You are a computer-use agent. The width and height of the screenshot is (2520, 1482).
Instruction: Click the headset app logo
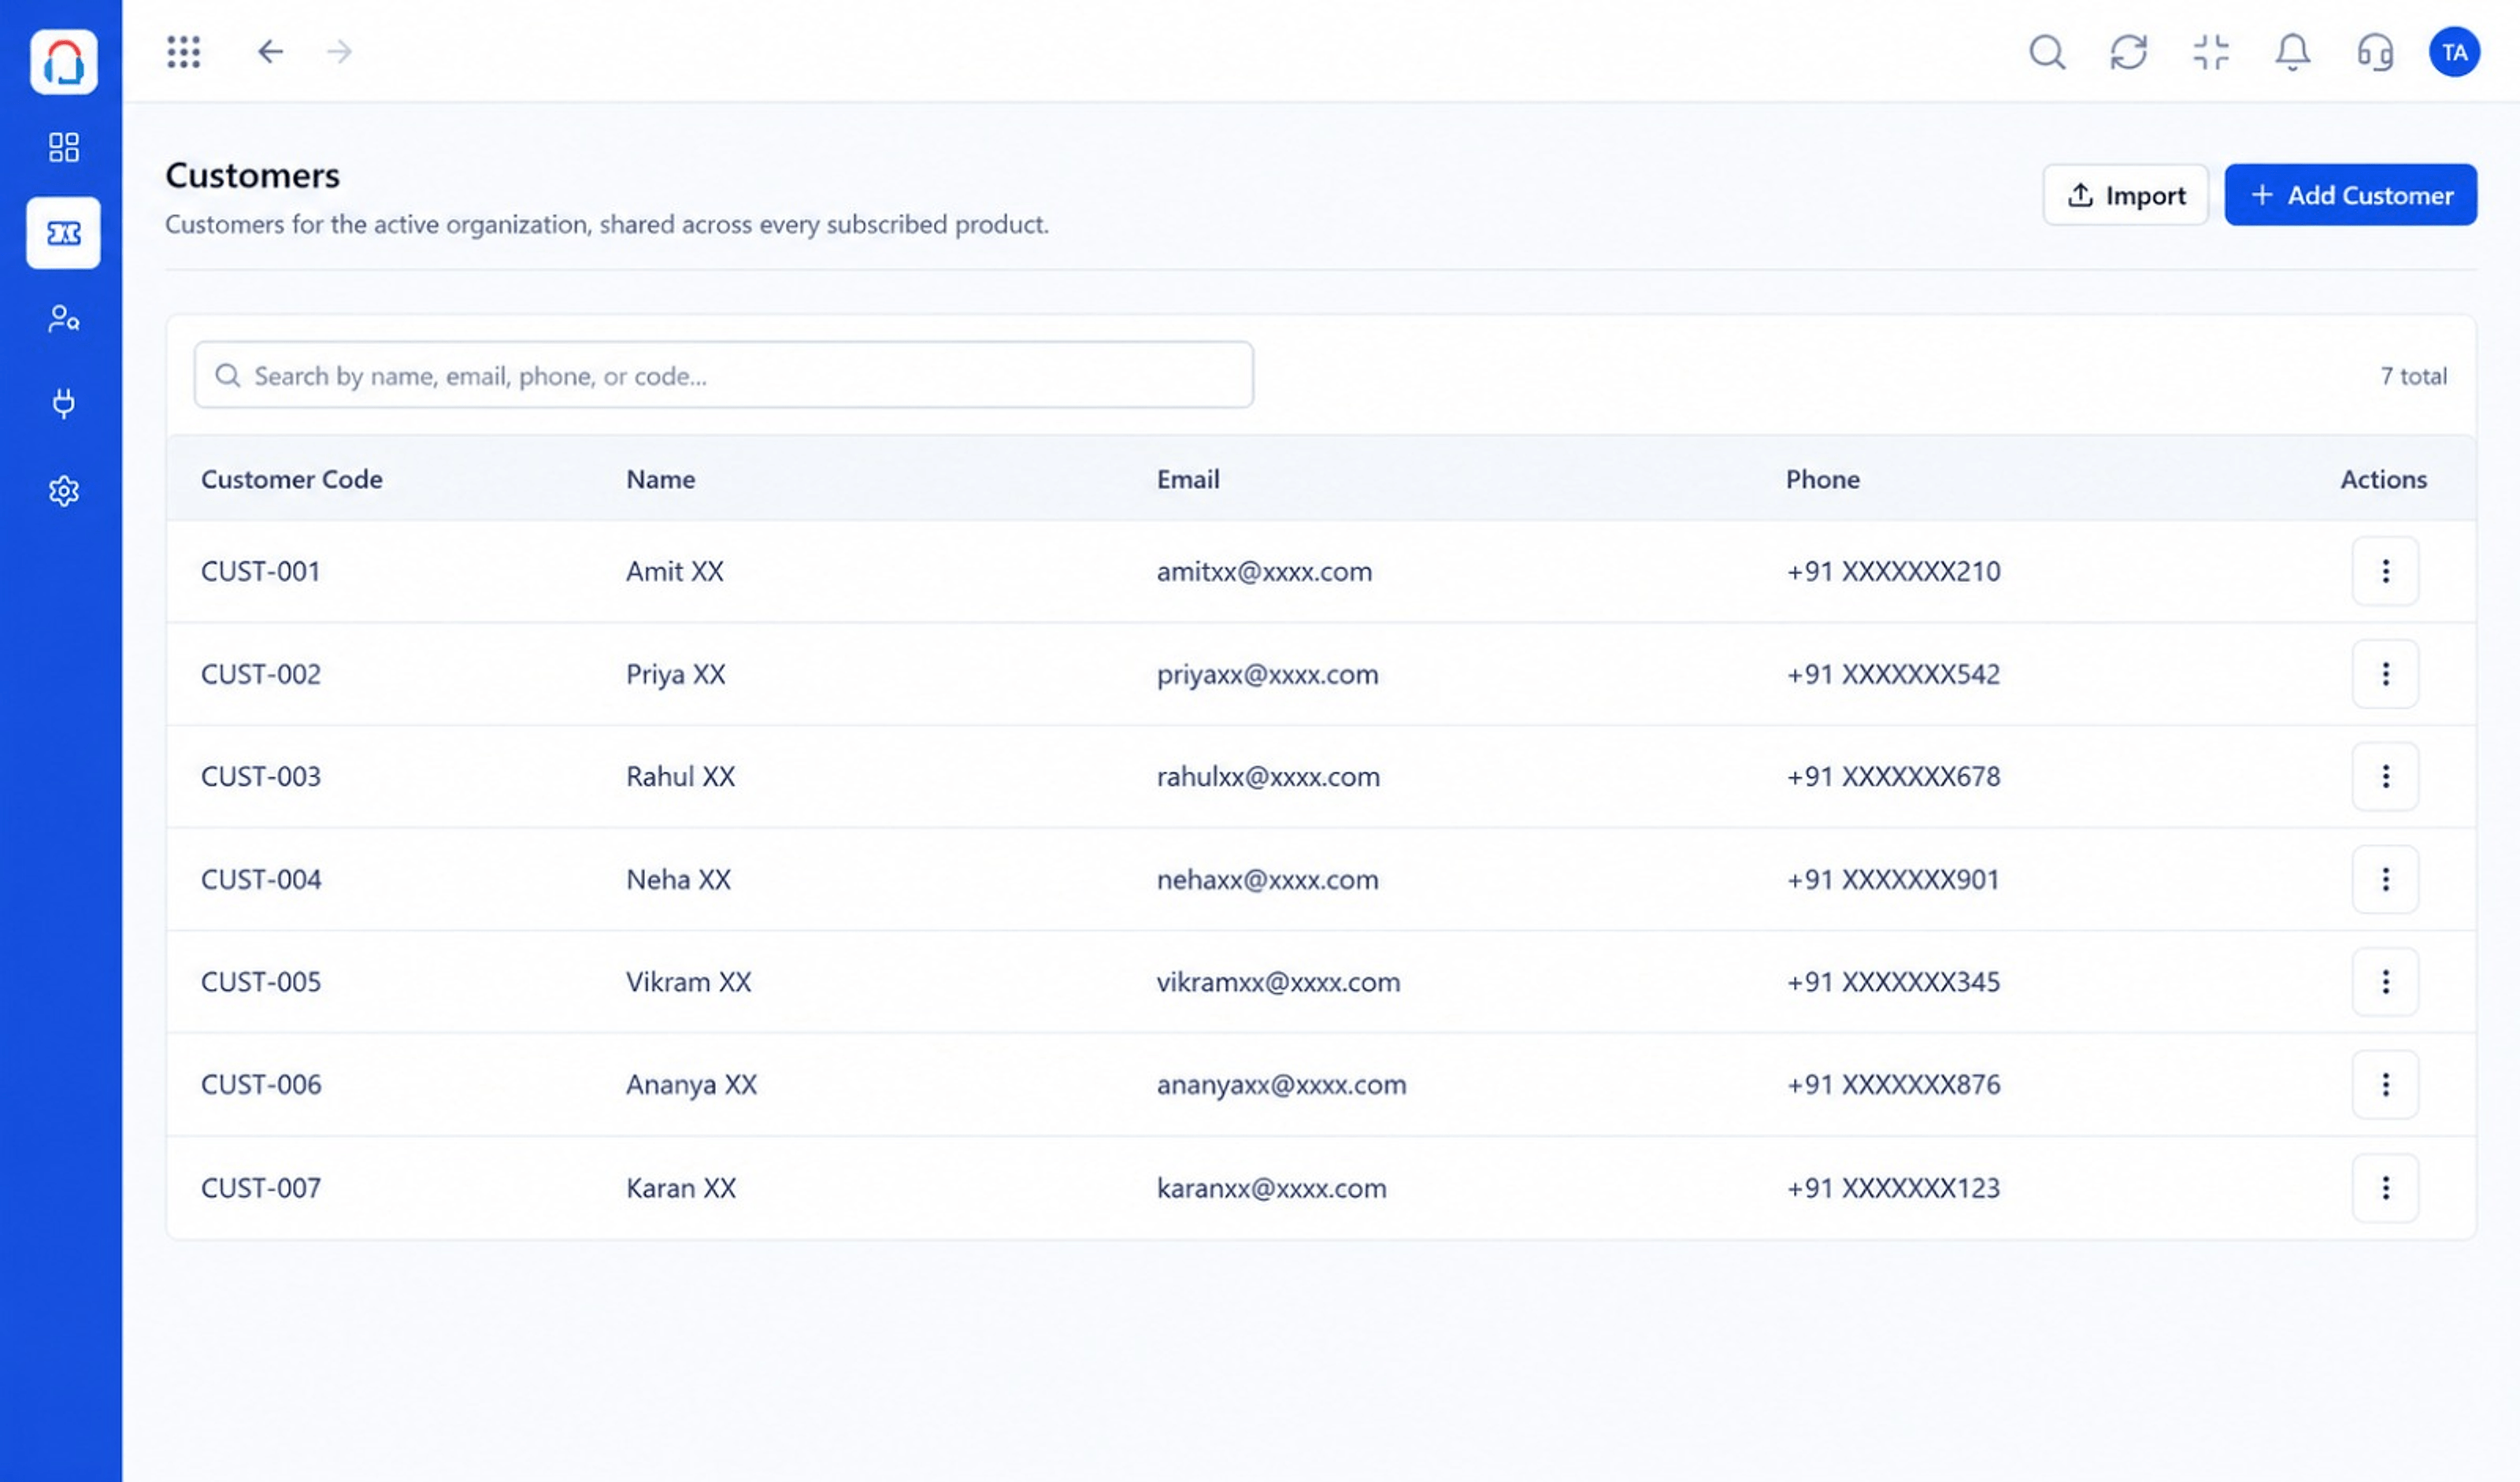pos(63,62)
